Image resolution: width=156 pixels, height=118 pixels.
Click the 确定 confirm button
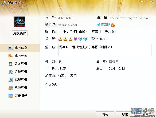[x=105, y=114]
